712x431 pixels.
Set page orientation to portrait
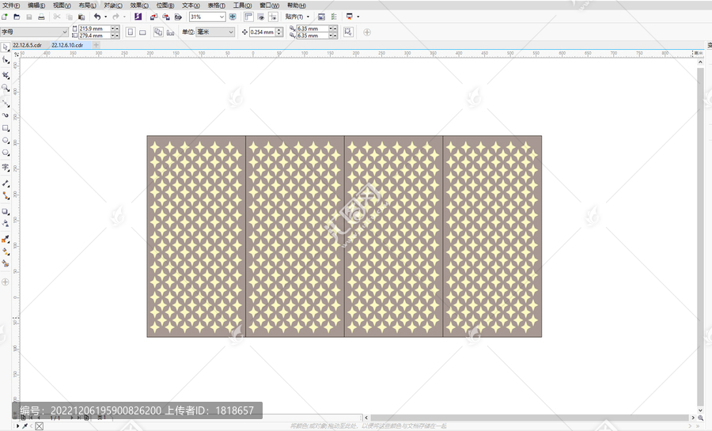point(131,32)
